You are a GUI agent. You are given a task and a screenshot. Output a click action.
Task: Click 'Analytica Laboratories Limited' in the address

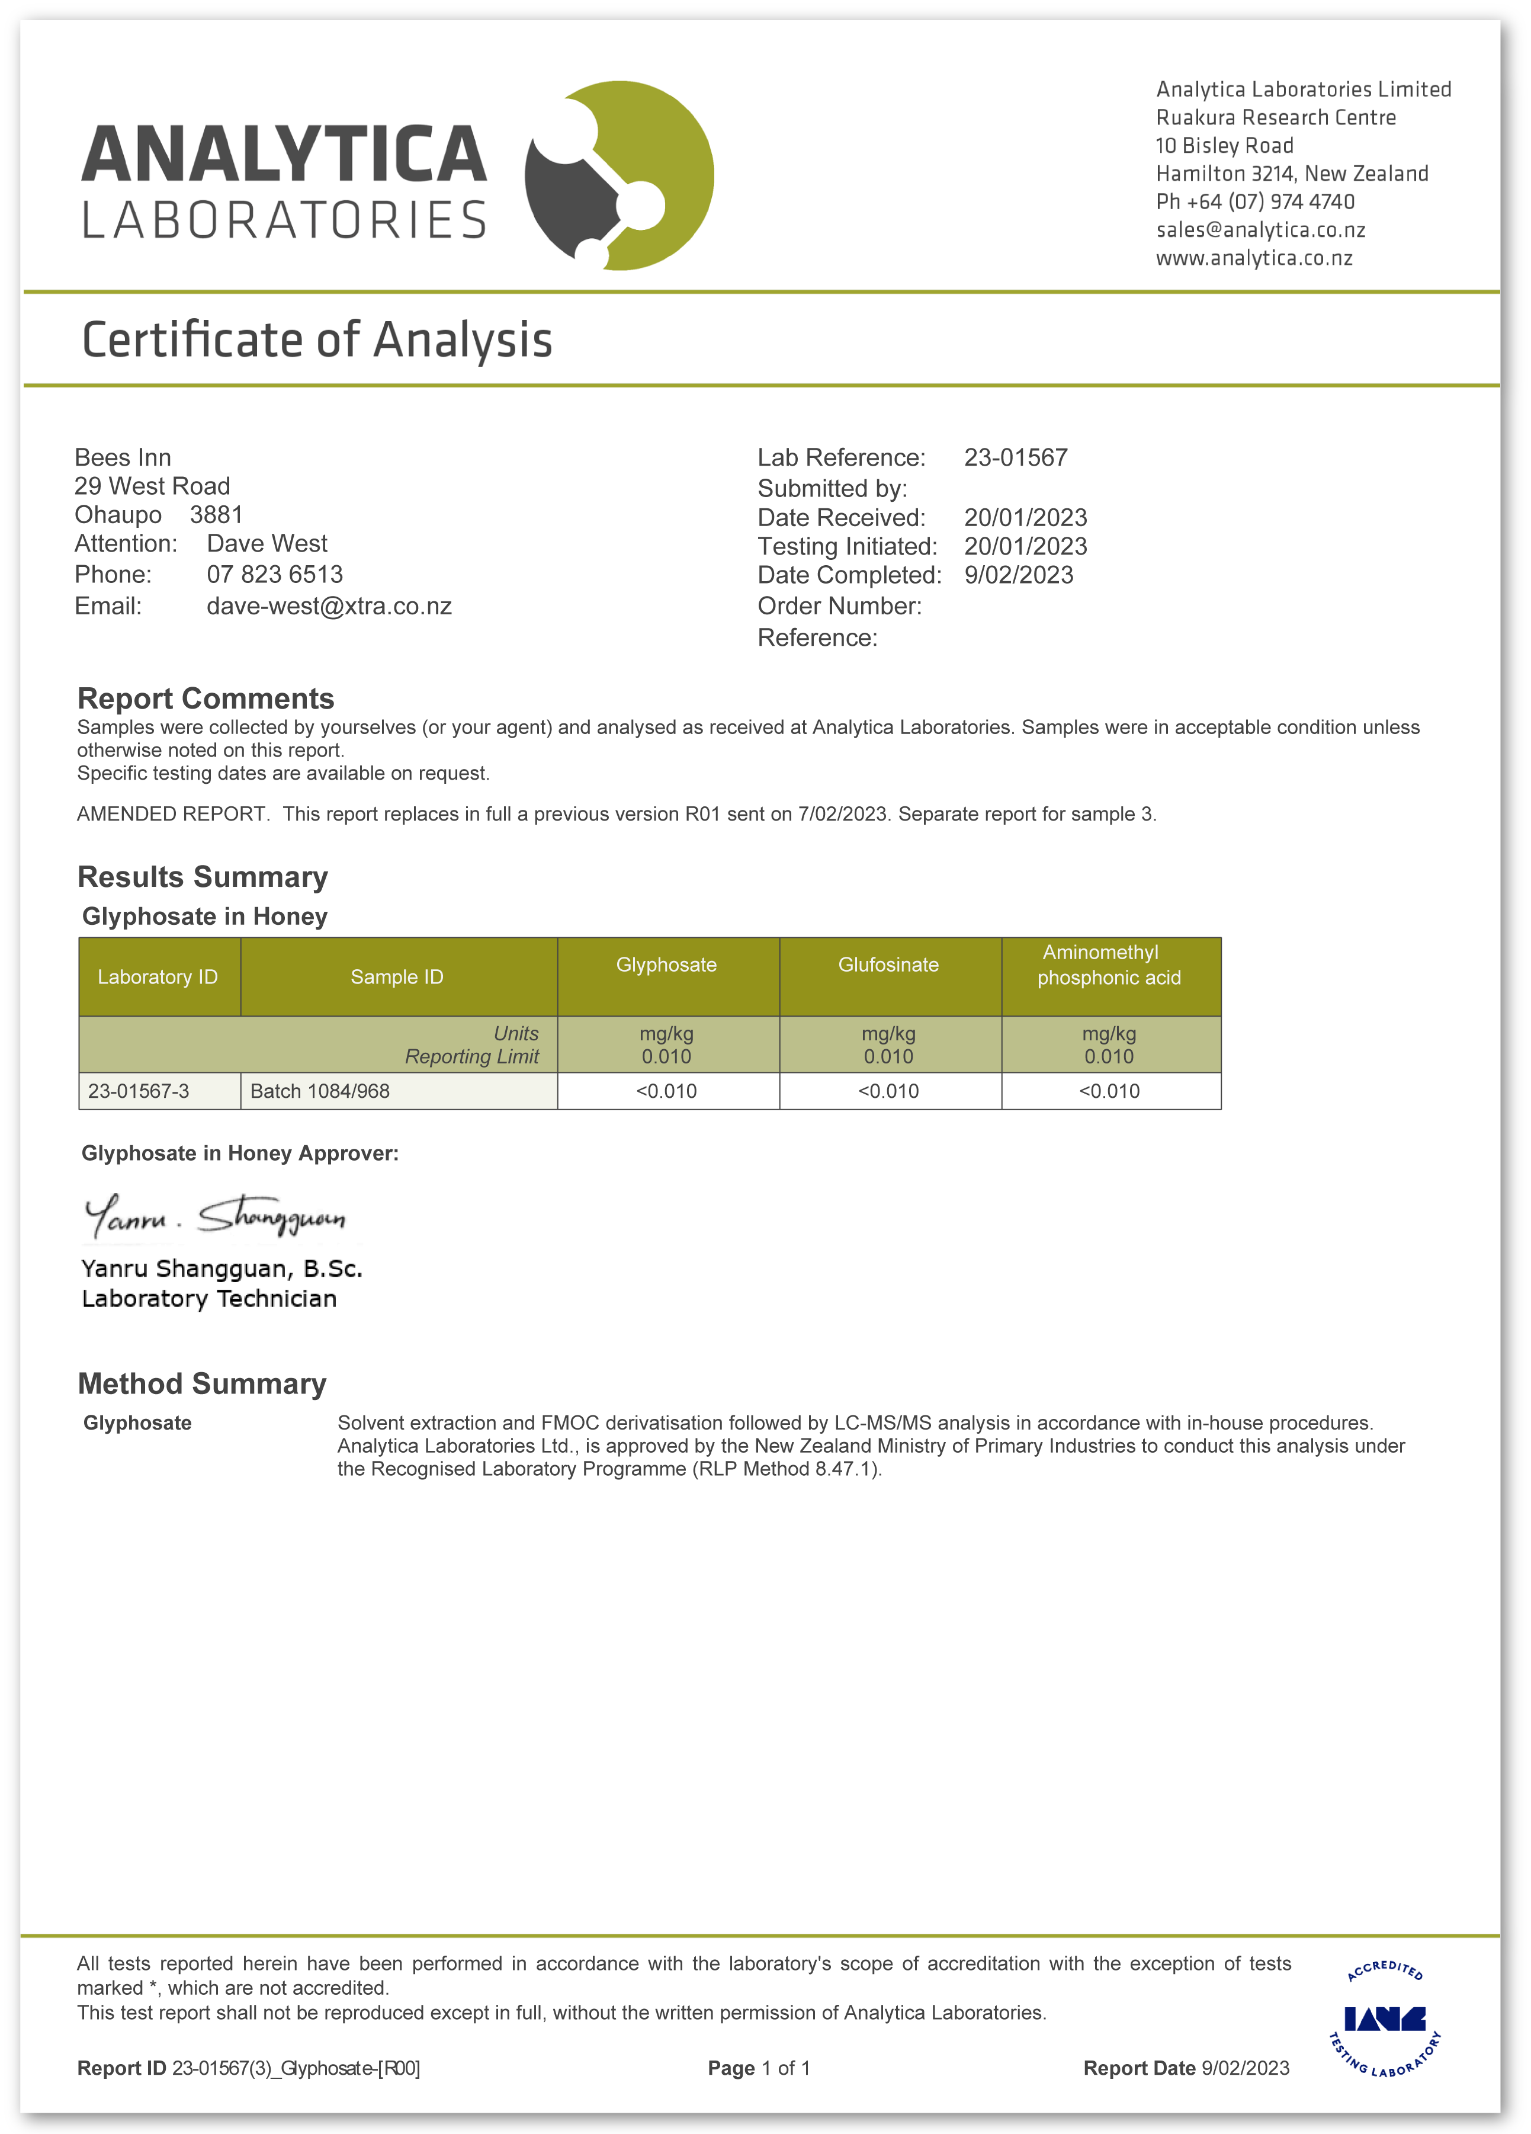click(1304, 89)
